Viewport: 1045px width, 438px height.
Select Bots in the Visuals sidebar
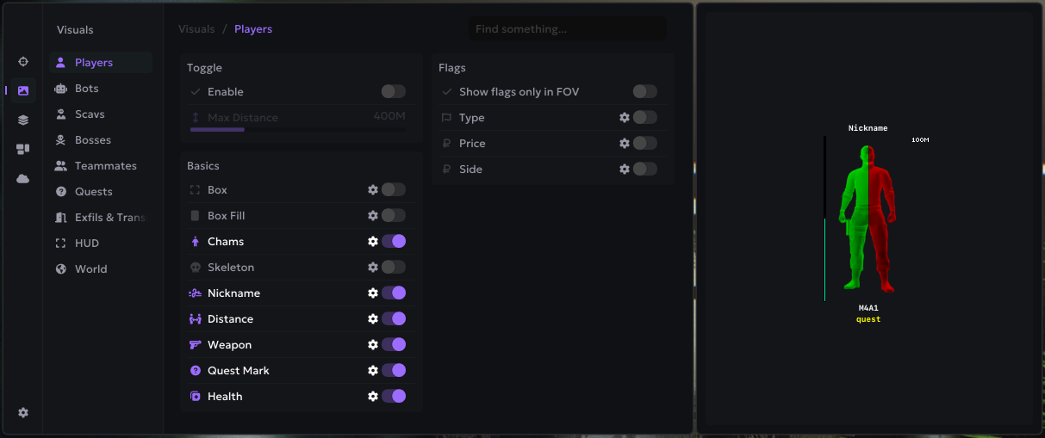pos(86,89)
